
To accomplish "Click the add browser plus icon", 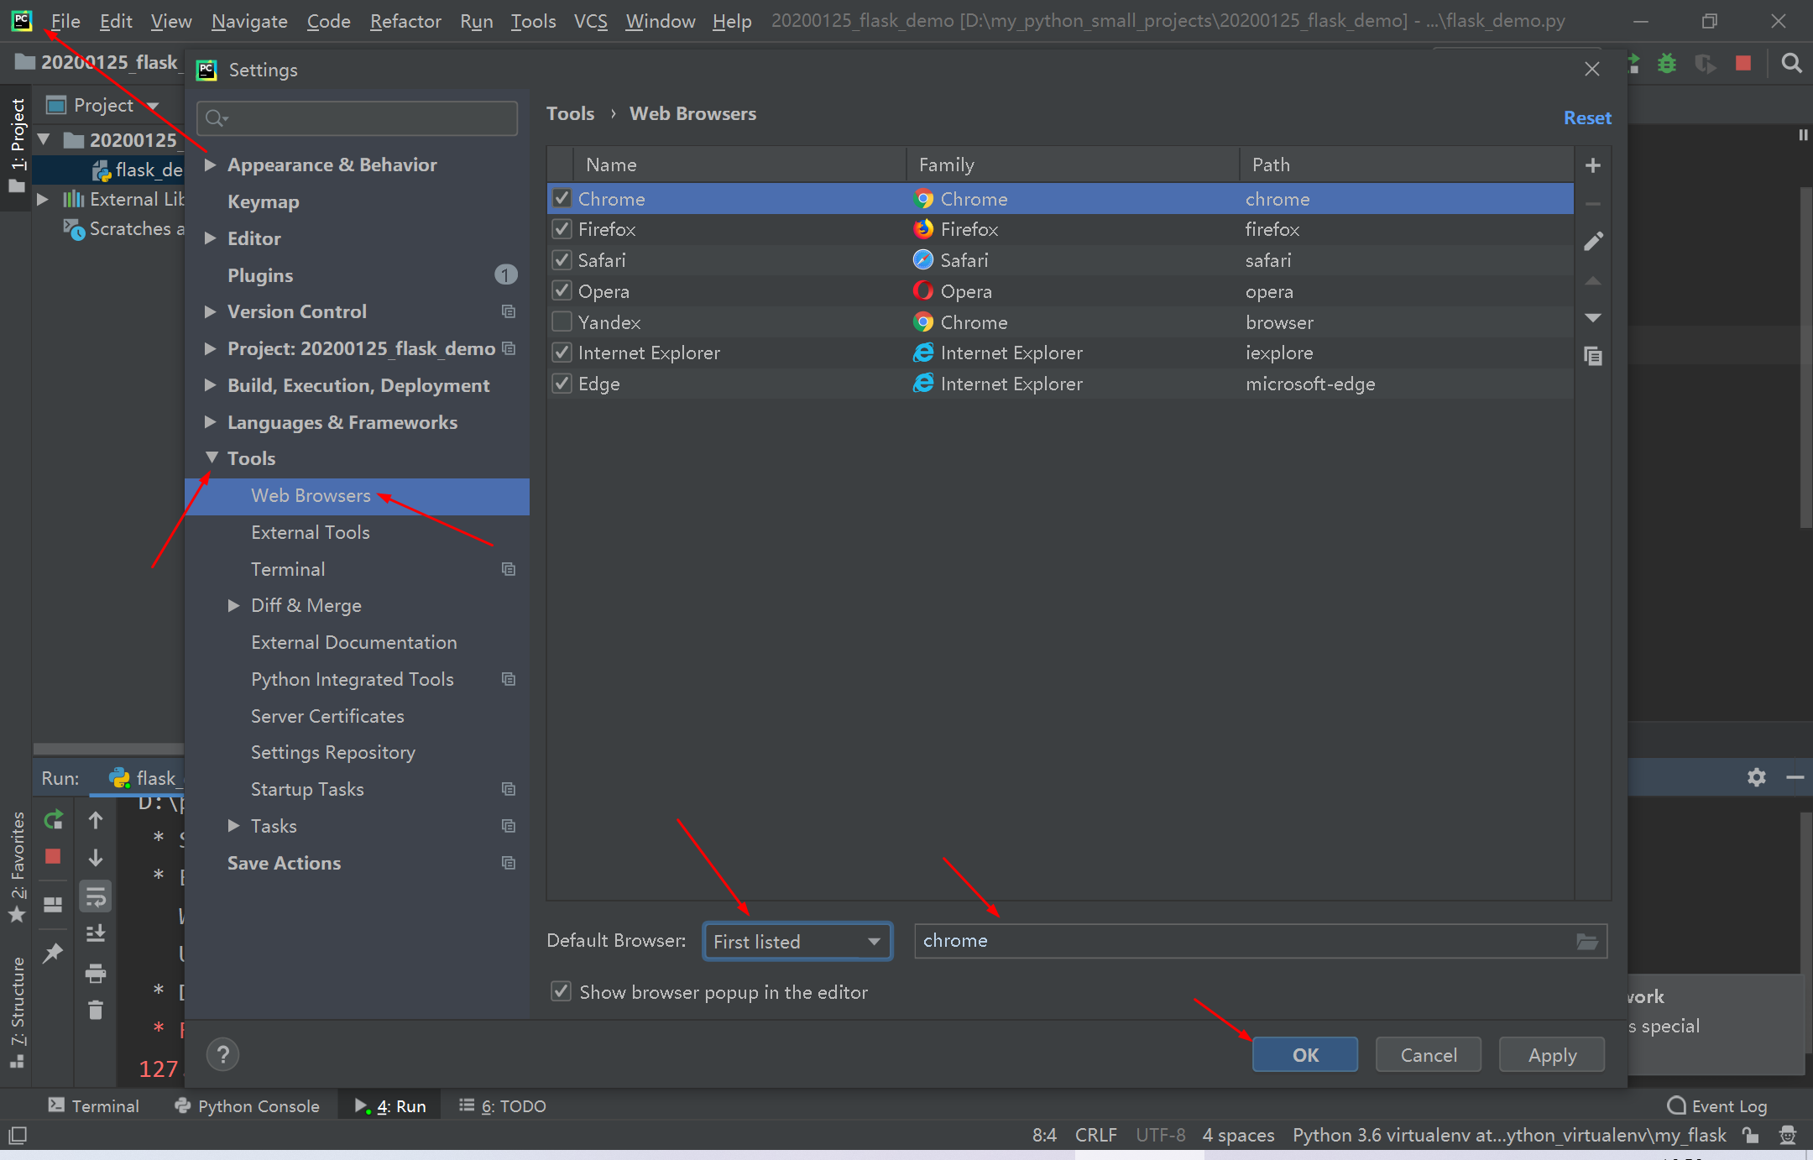I will pyautogui.click(x=1592, y=165).
